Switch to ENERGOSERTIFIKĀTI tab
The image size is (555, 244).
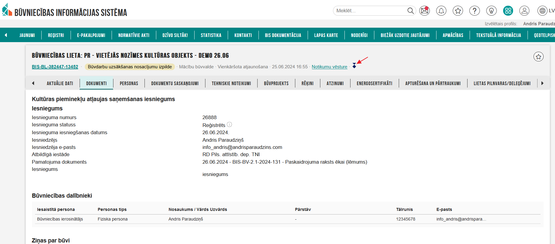coord(374,83)
